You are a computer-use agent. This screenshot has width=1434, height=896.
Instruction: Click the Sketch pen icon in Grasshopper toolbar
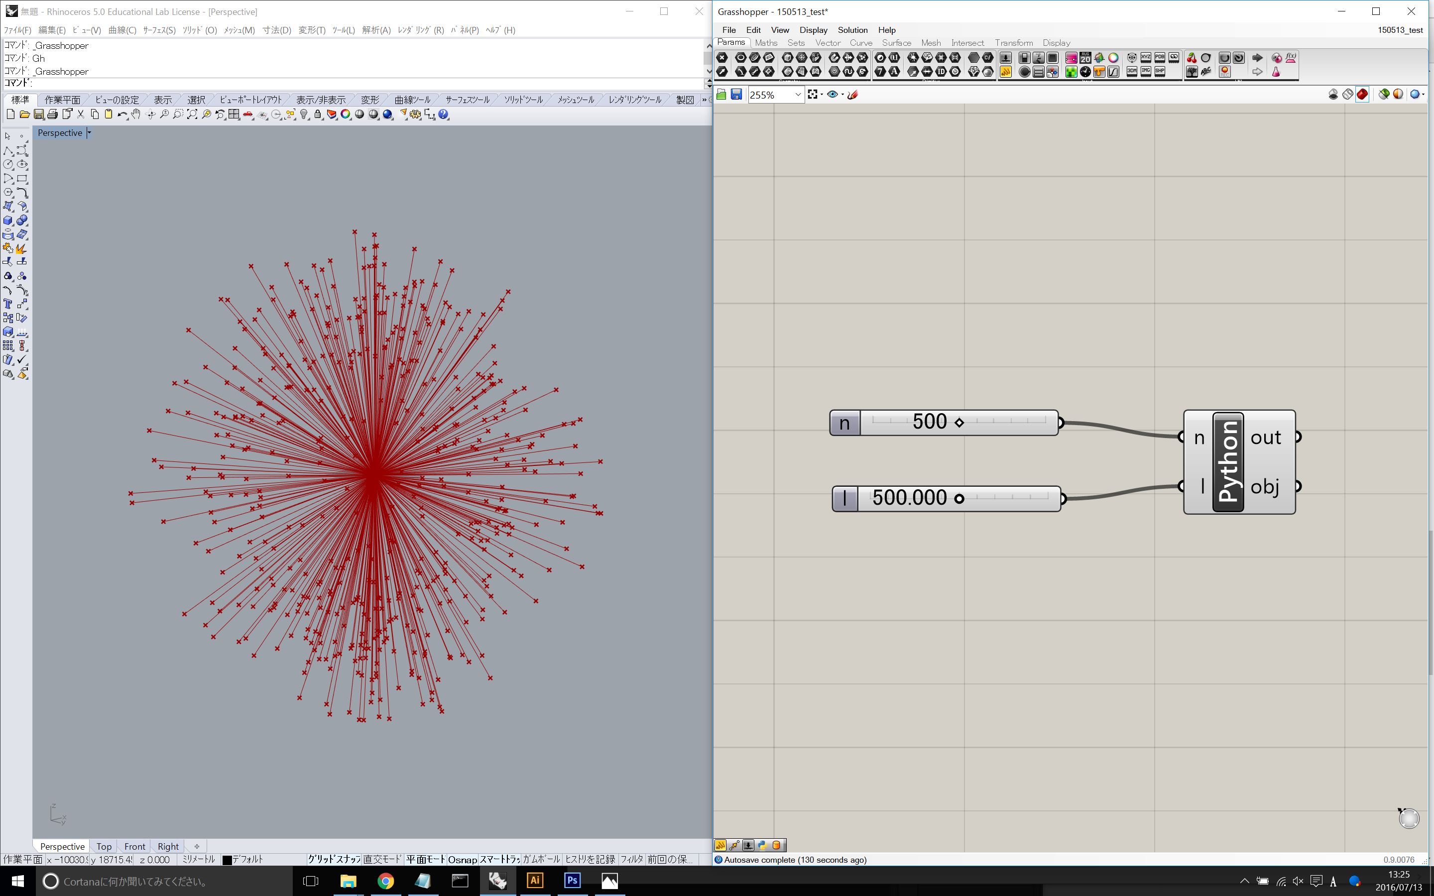click(x=853, y=95)
